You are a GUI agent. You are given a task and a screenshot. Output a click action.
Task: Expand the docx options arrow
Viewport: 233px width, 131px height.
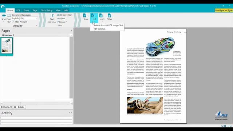pos(86,21)
